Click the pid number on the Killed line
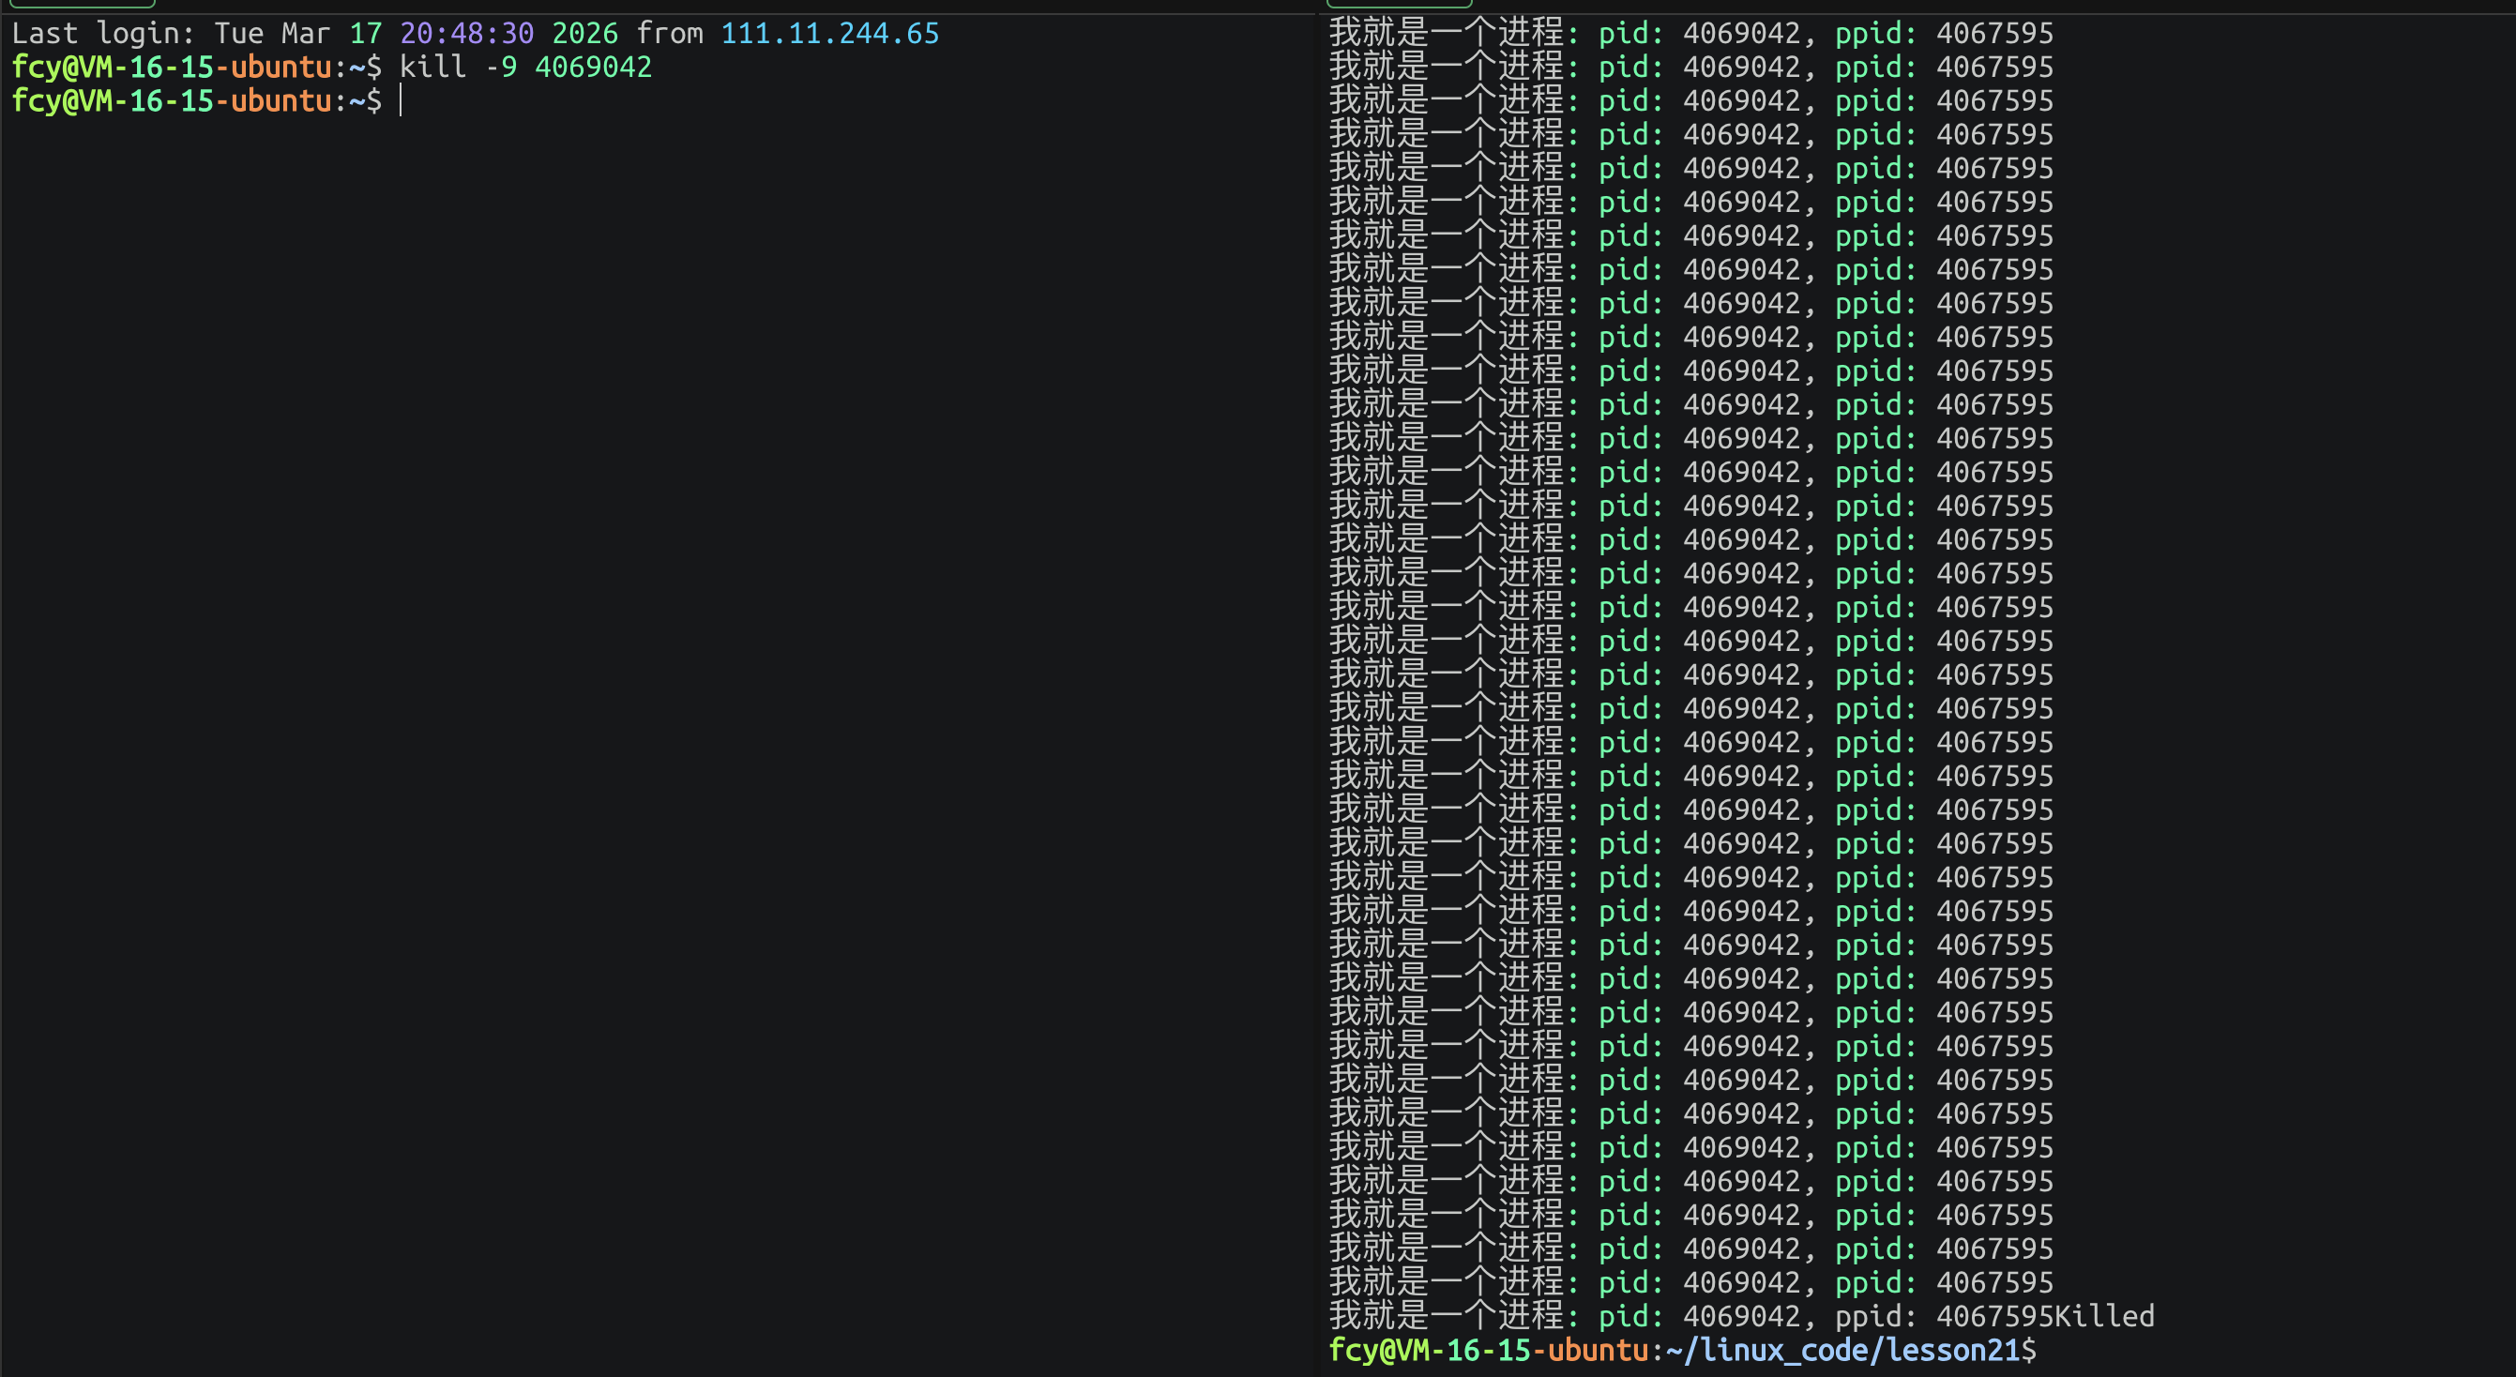Screen dimensions: 2516x1377 (x=1740, y=1316)
